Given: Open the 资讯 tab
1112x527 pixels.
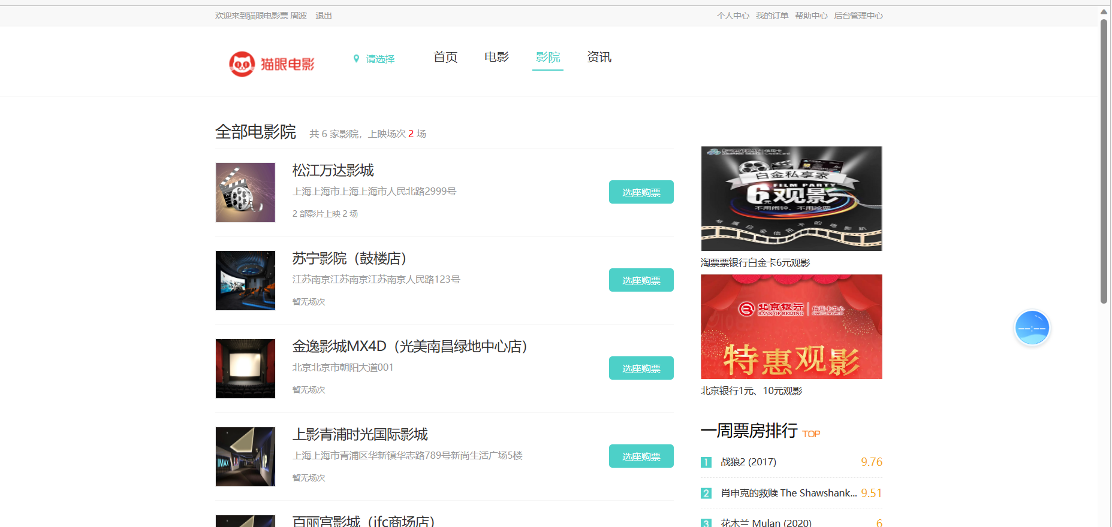Looking at the screenshot, I should [599, 57].
